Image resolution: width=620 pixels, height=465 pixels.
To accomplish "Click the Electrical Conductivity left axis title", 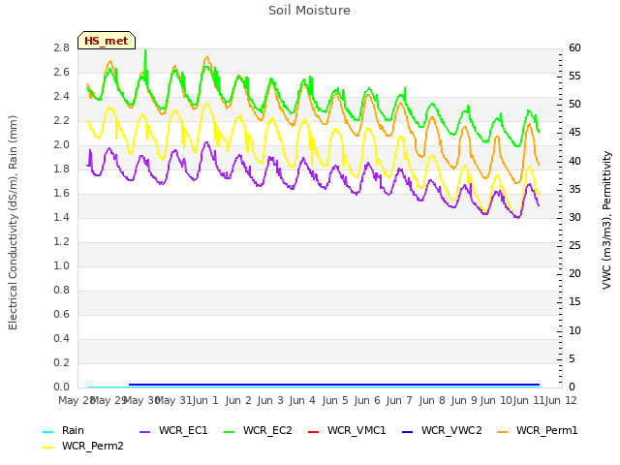I will click(x=13, y=223).
